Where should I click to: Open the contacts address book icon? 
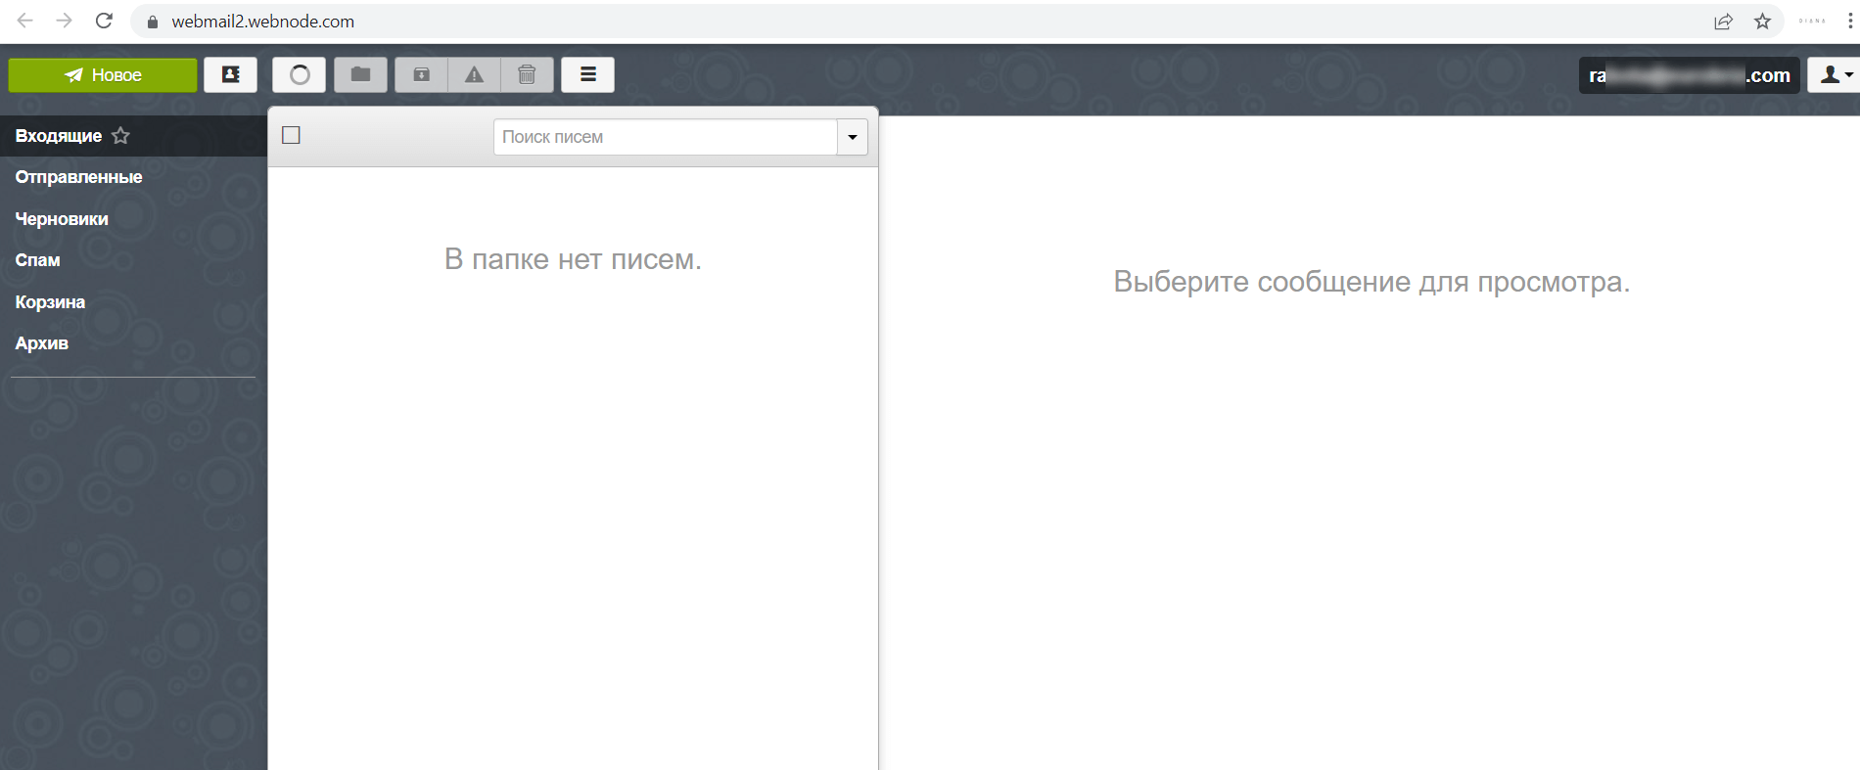[x=231, y=75]
